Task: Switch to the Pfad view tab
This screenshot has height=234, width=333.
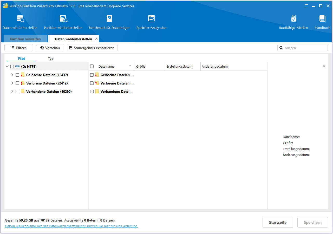Action: [x=22, y=59]
